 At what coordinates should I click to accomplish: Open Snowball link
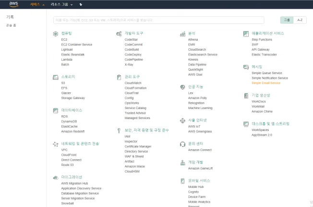(68, 204)
